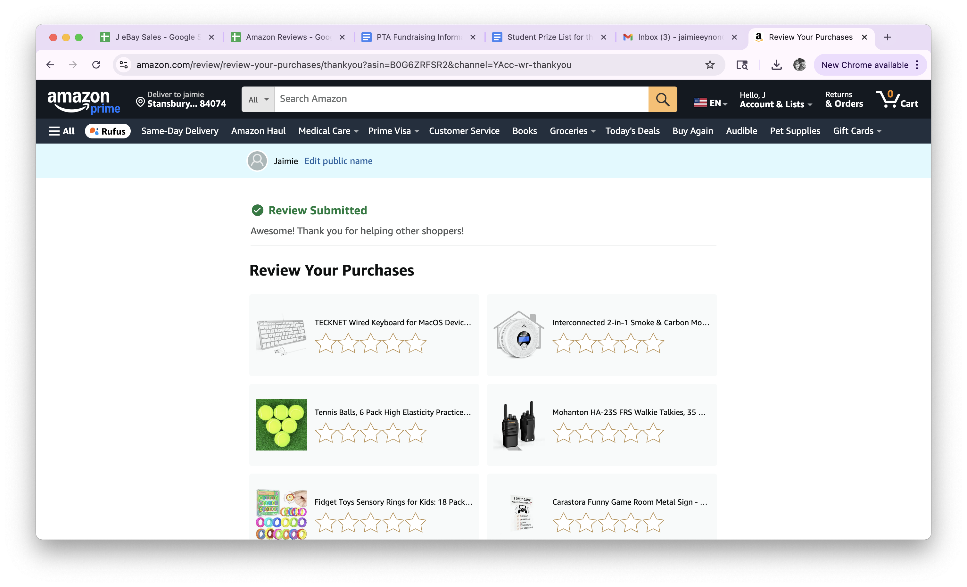Open the shopping cart

[x=897, y=99]
